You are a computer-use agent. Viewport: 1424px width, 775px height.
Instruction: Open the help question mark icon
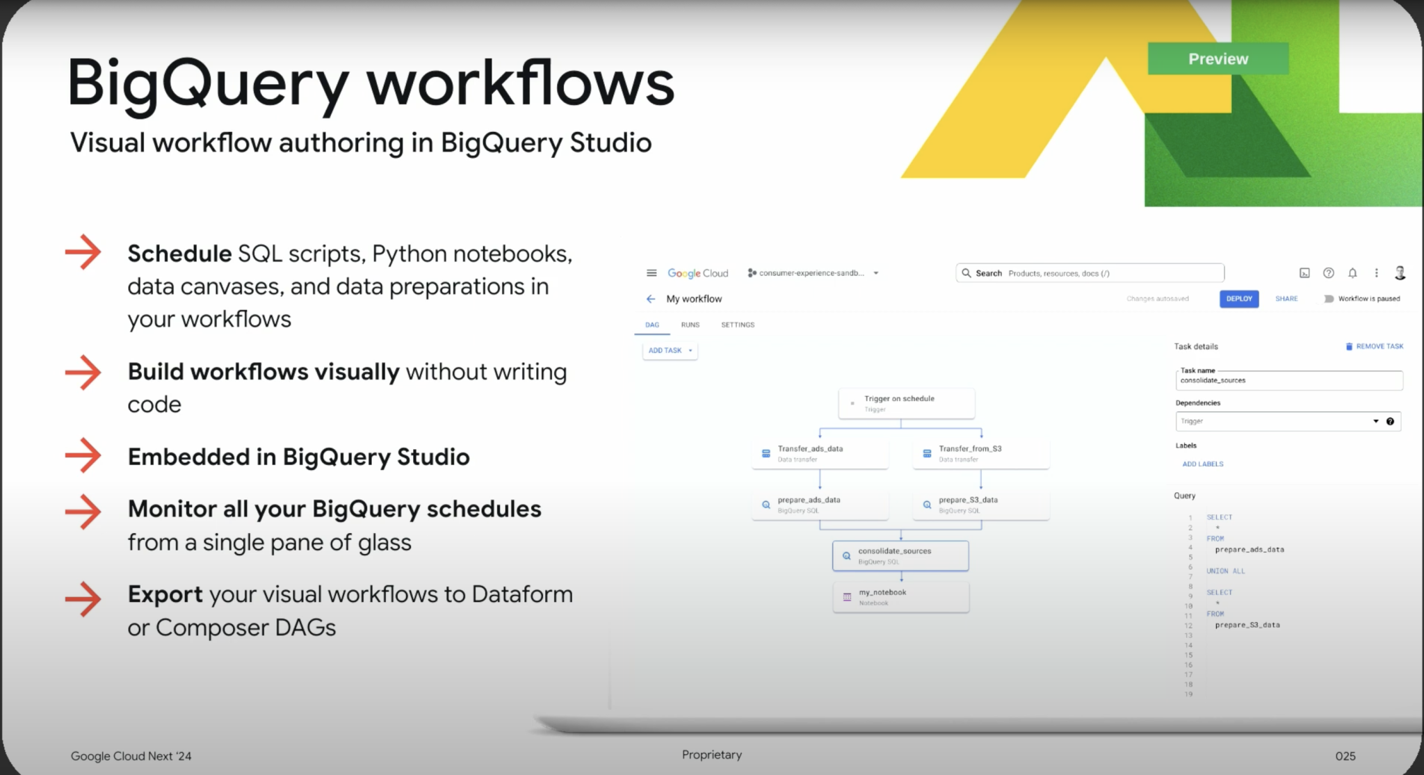[1329, 272]
